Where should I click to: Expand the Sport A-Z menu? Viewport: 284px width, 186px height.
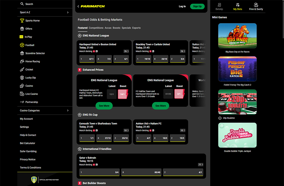pyautogui.click(x=68, y=13)
